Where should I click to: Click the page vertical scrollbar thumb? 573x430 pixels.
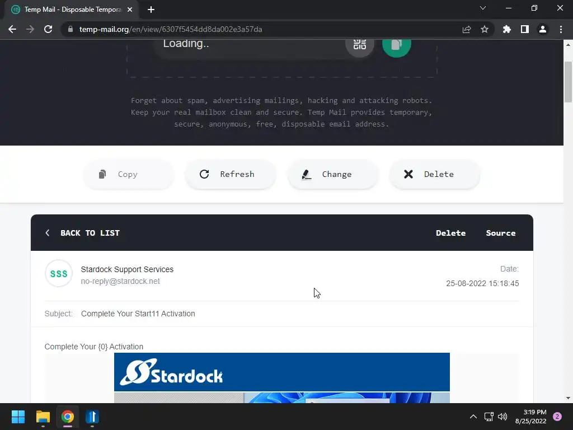569,82
